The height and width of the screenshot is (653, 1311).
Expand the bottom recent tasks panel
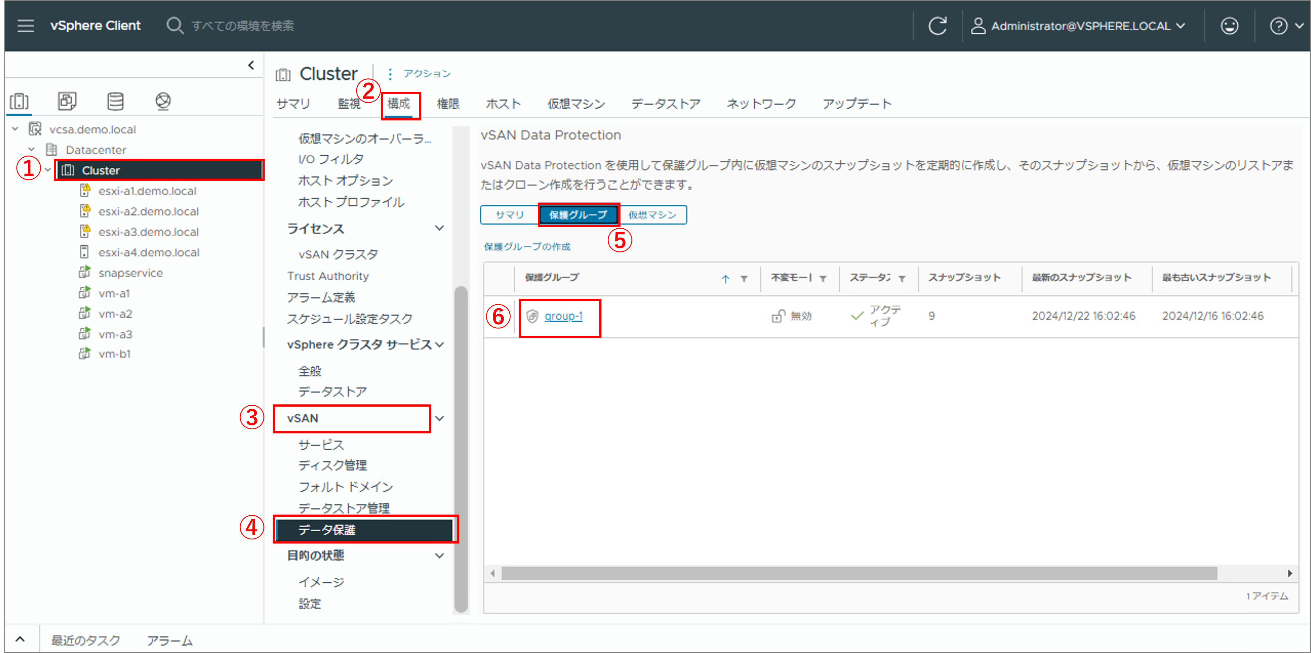20,639
